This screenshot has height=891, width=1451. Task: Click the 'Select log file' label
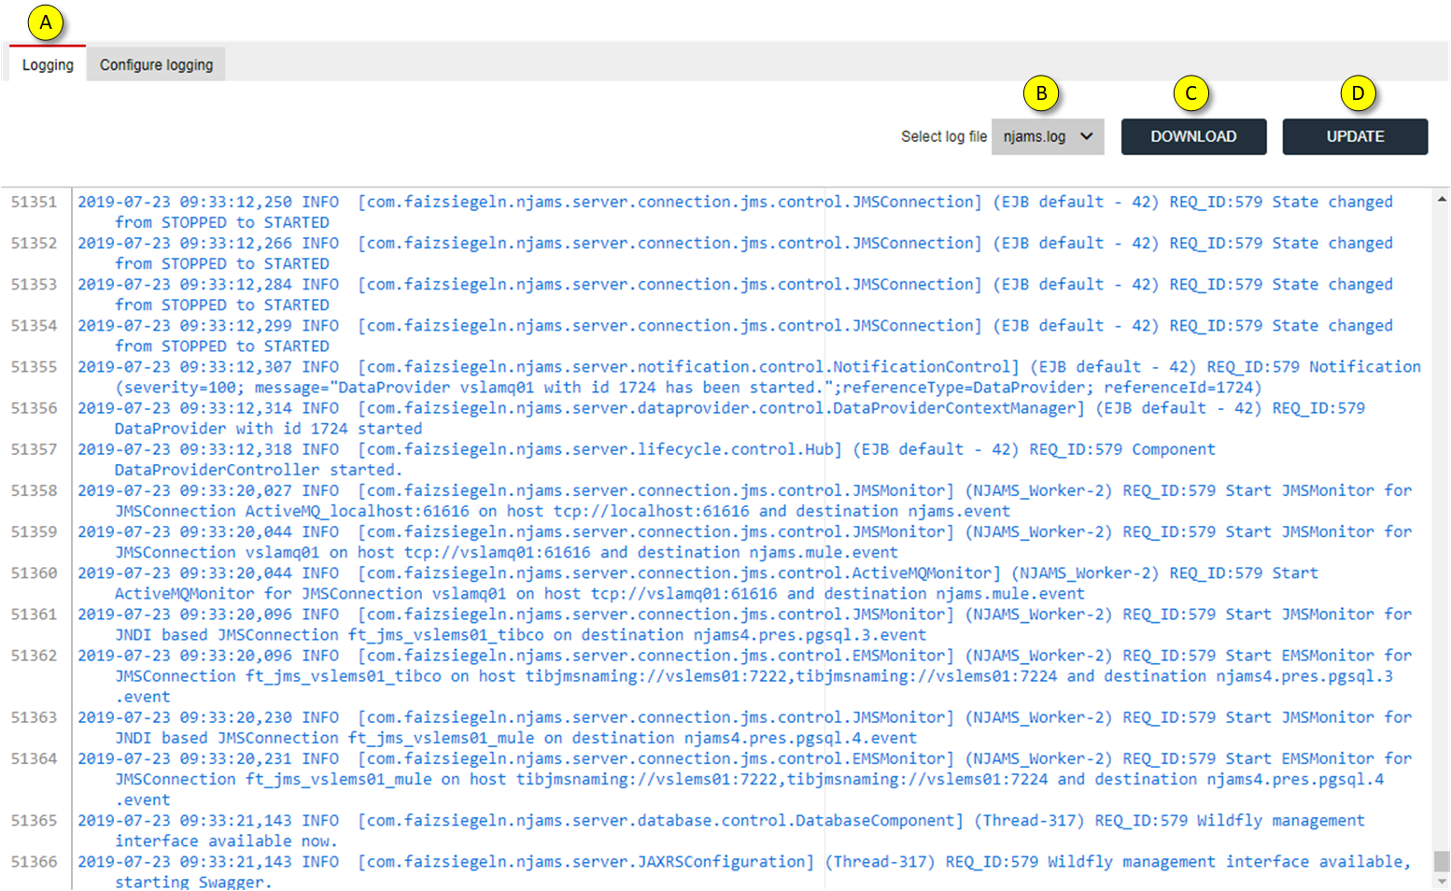point(943,136)
